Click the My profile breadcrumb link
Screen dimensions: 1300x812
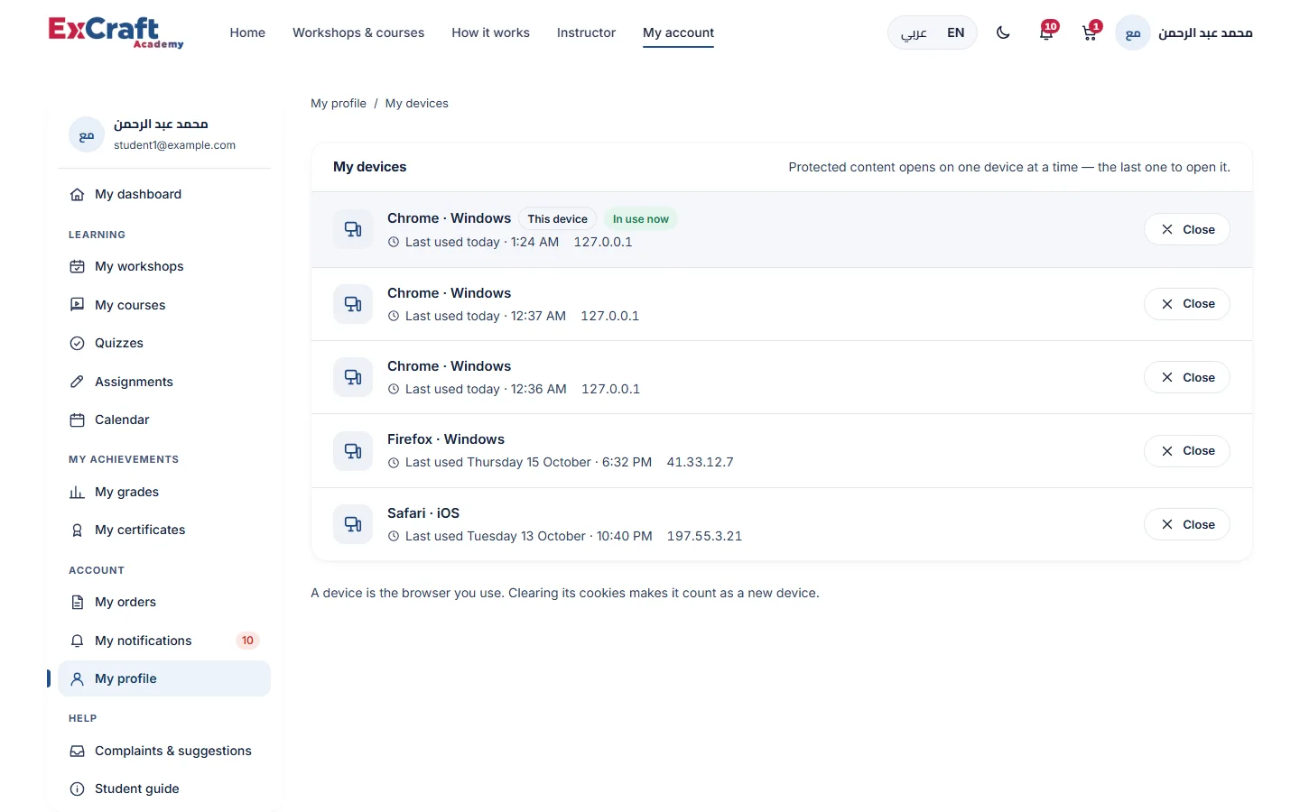coord(339,103)
